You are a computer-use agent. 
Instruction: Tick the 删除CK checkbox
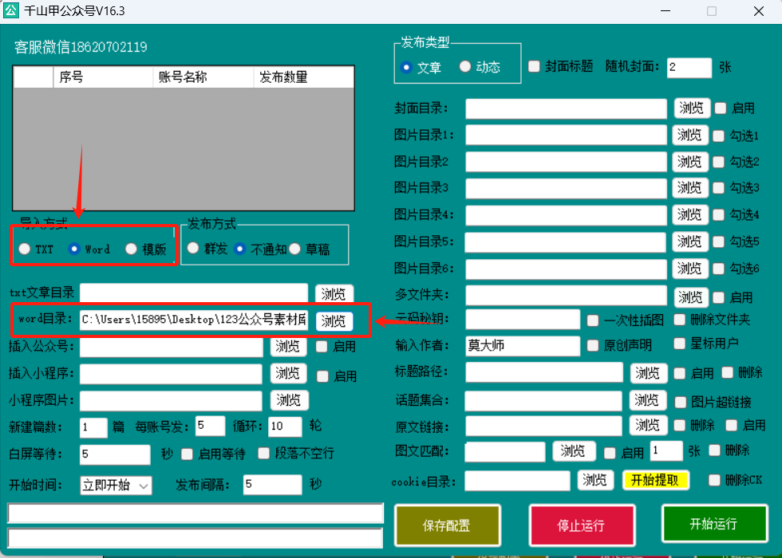click(715, 480)
